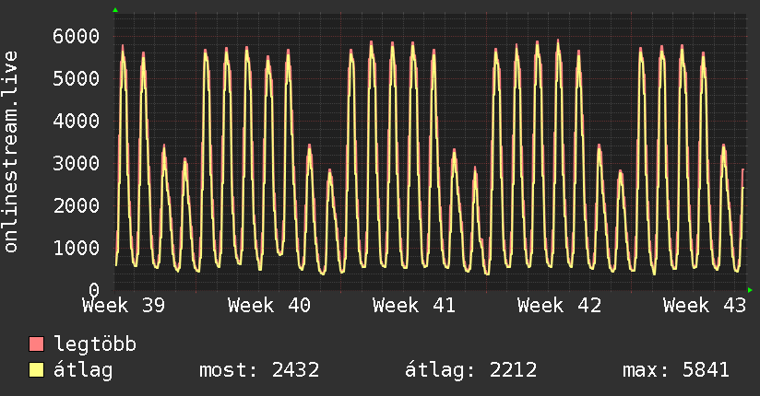Click the 1000 y-axis value
This screenshot has width=760, height=396.
(77, 248)
